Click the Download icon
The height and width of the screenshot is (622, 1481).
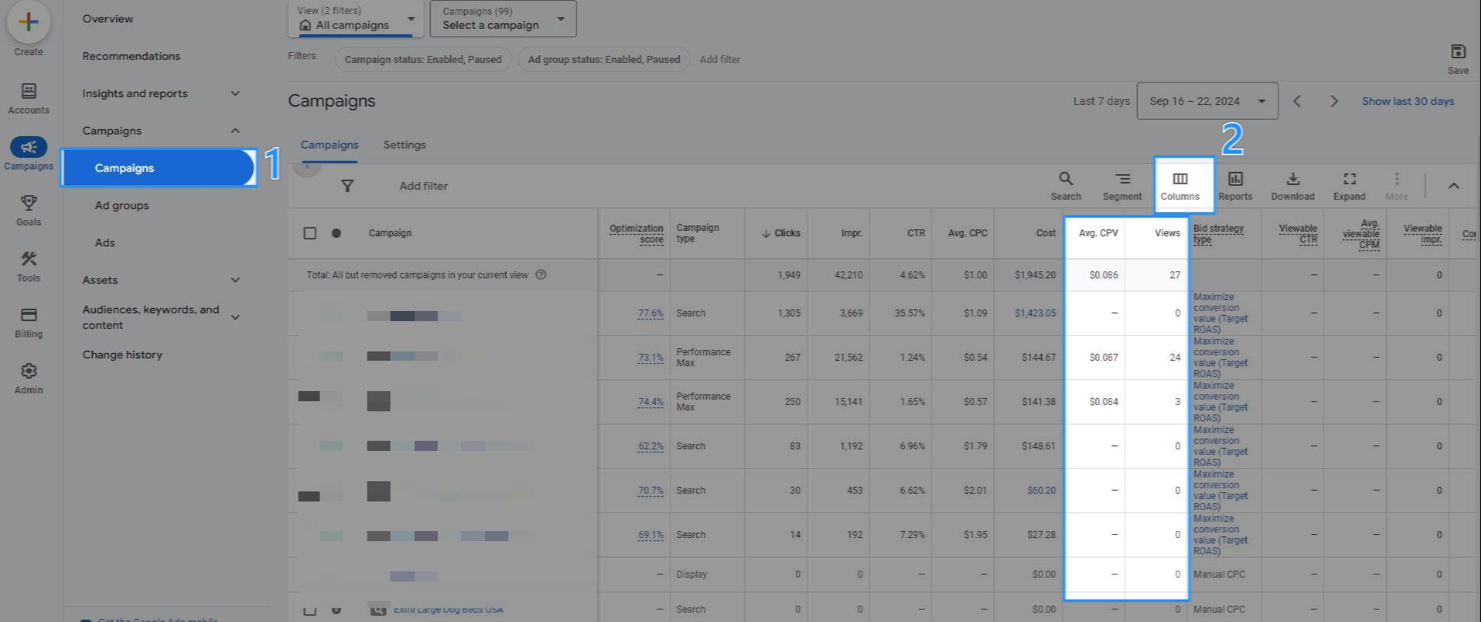pos(1293,179)
